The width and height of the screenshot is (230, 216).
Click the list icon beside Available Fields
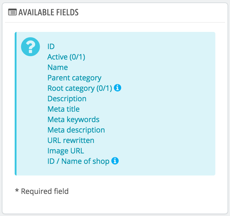click(12, 12)
